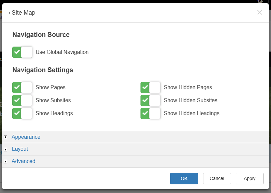Toggle the Show Headings switch
The image size is (271, 193).
pos(22,113)
